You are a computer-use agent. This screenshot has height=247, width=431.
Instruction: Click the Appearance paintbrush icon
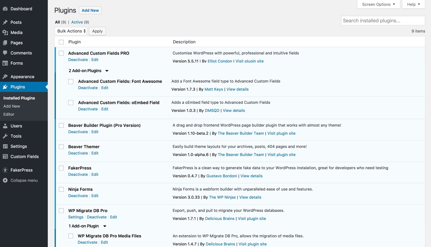pyautogui.click(x=5, y=77)
